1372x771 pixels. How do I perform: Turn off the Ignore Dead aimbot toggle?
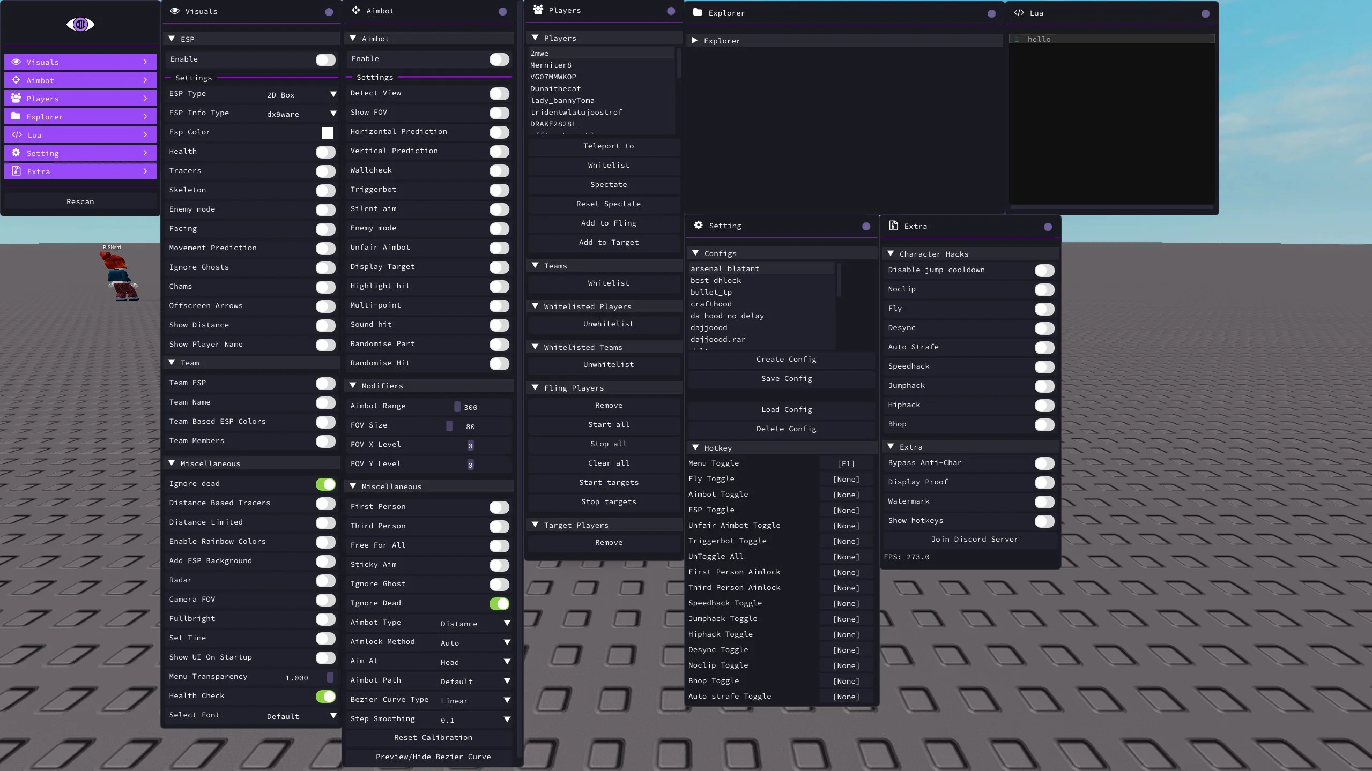[499, 604]
